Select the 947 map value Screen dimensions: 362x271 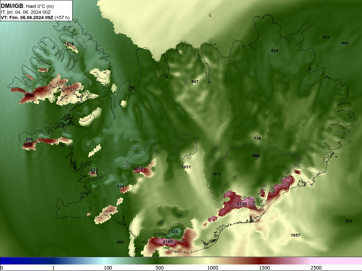click(x=195, y=82)
